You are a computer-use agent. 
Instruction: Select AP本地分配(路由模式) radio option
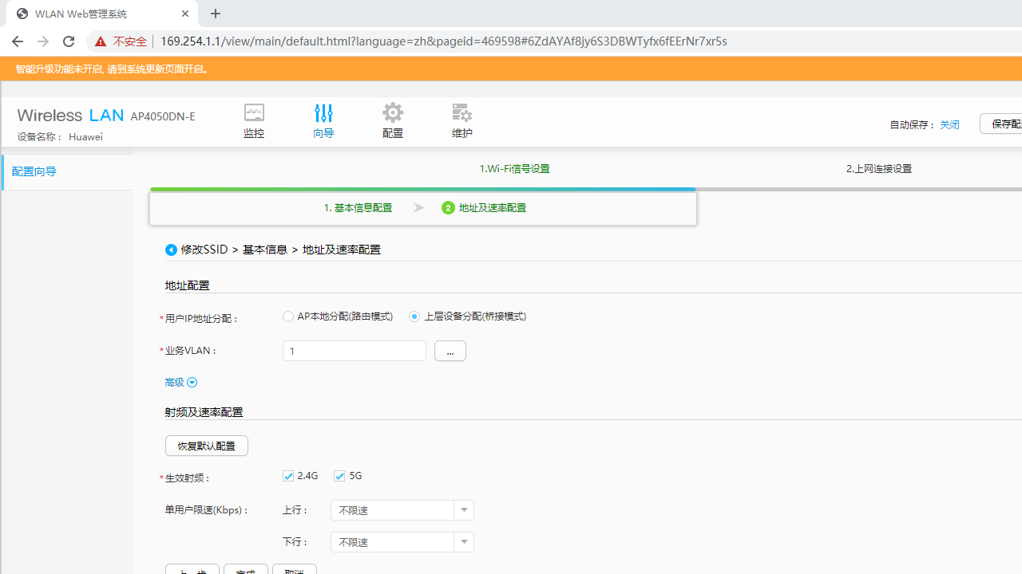[288, 316]
